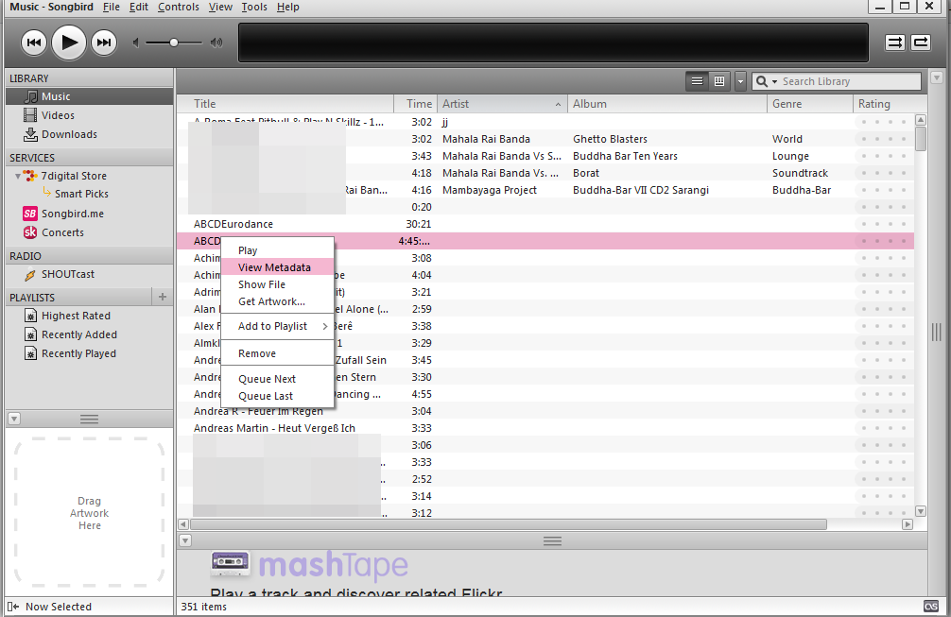This screenshot has width=951, height=617.
Task: Open the Downloads section
Action: point(69,134)
